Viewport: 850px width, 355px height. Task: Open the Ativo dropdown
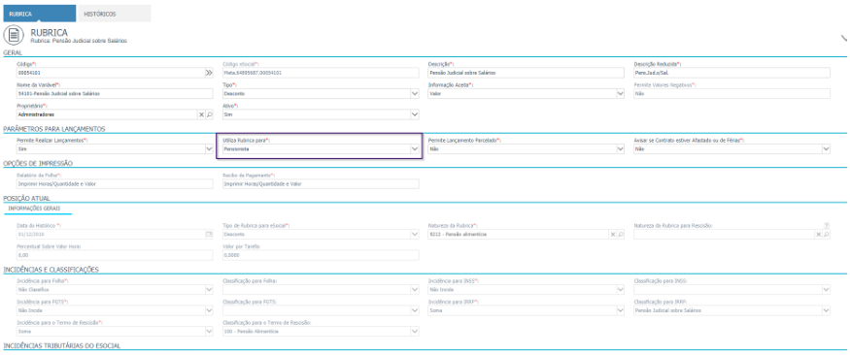point(415,114)
